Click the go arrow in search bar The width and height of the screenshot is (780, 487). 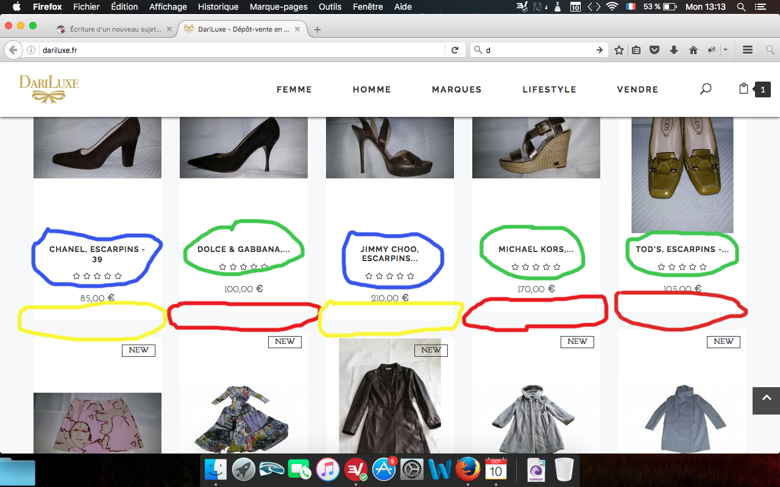(x=600, y=50)
